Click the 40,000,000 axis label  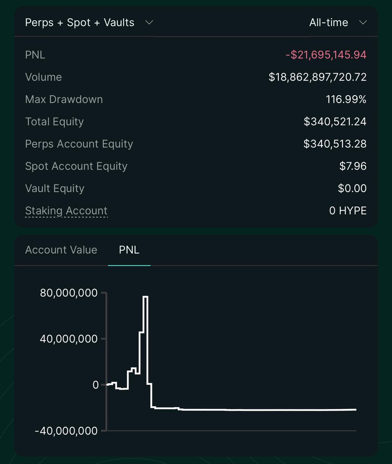68,339
